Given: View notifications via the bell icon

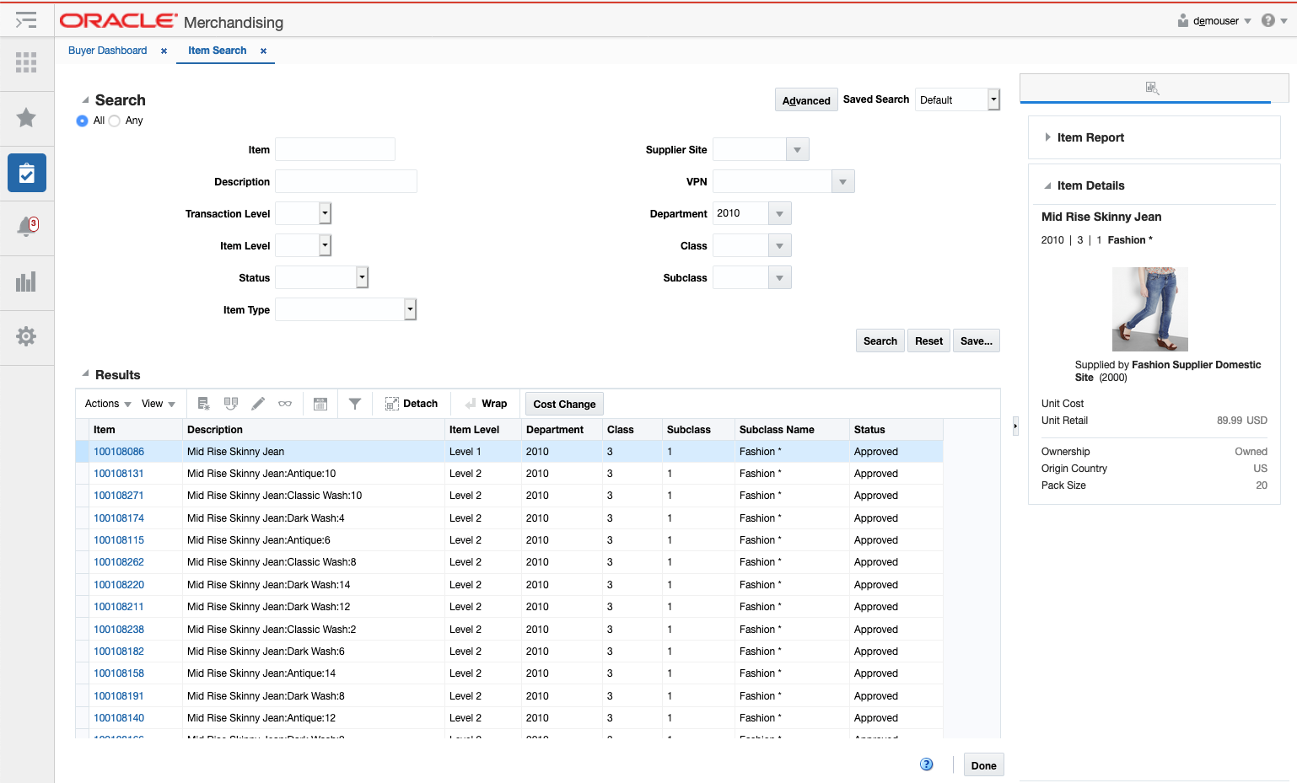Looking at the screenshot, I should click(x=26, y=227).
